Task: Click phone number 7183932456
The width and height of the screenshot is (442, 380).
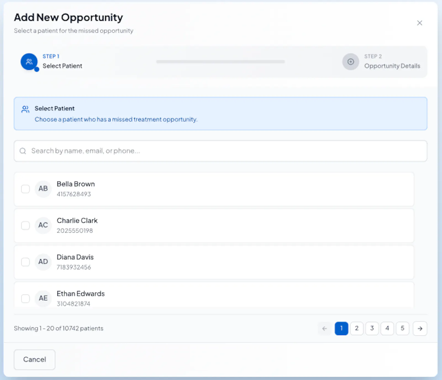Action: click(x=74, y=267)
